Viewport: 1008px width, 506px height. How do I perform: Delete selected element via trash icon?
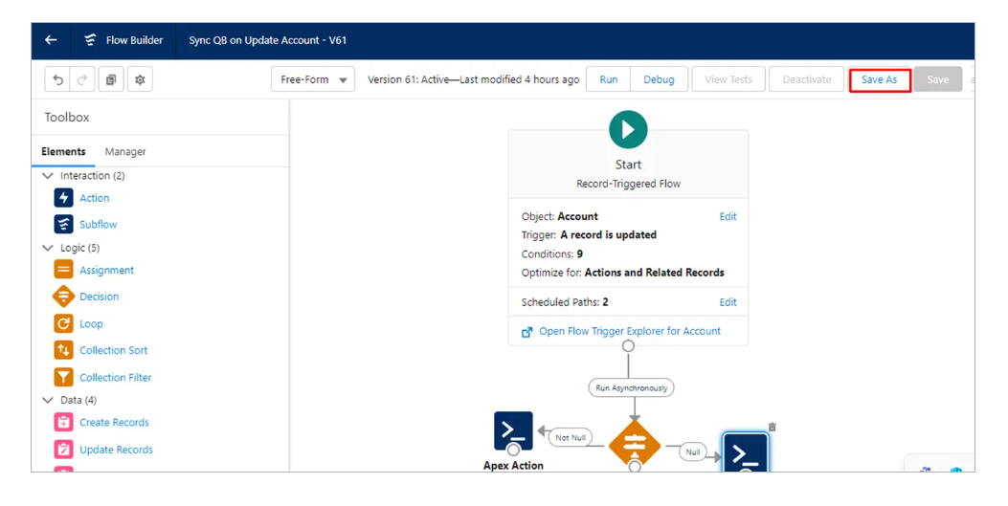point(773,427)
